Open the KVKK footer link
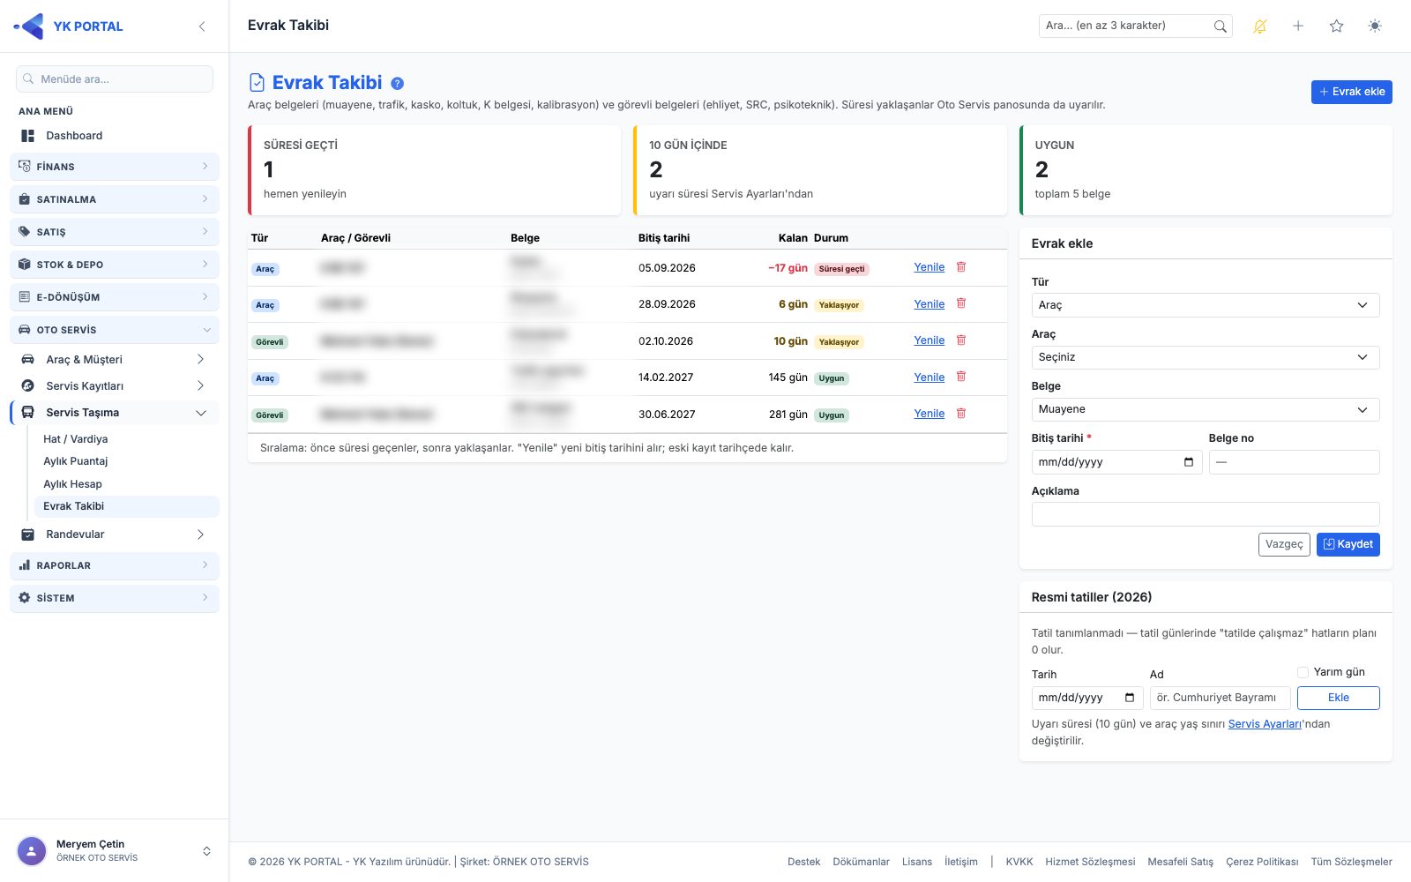This screenshot has height=882, width=1411. [x=1019, y=862]
